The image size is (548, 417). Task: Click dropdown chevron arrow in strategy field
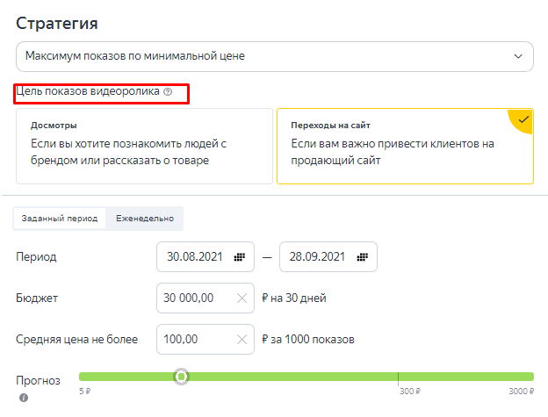pyautogui.click(x=517, y=56)
